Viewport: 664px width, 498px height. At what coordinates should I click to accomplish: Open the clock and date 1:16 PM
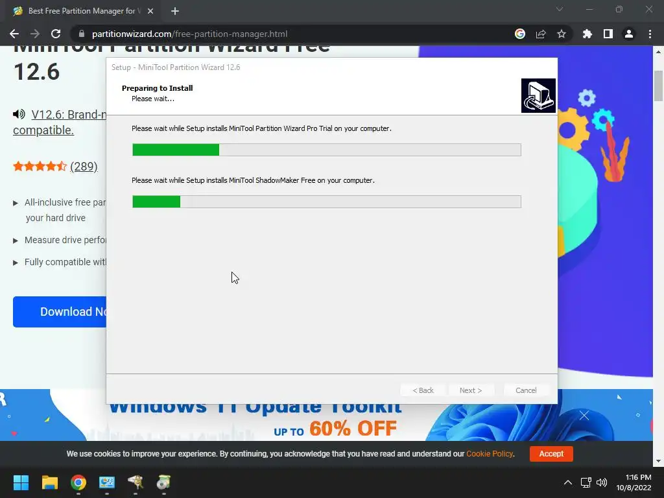pos(634,482)
